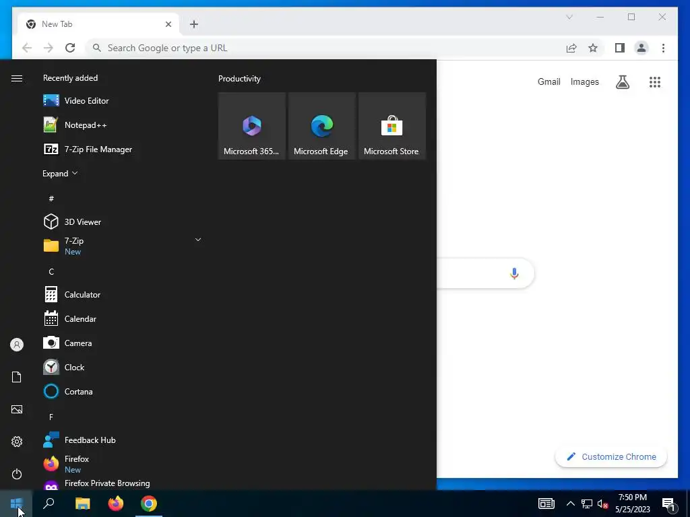
Task: Open Google apps grid
Action: click(655, 81)
